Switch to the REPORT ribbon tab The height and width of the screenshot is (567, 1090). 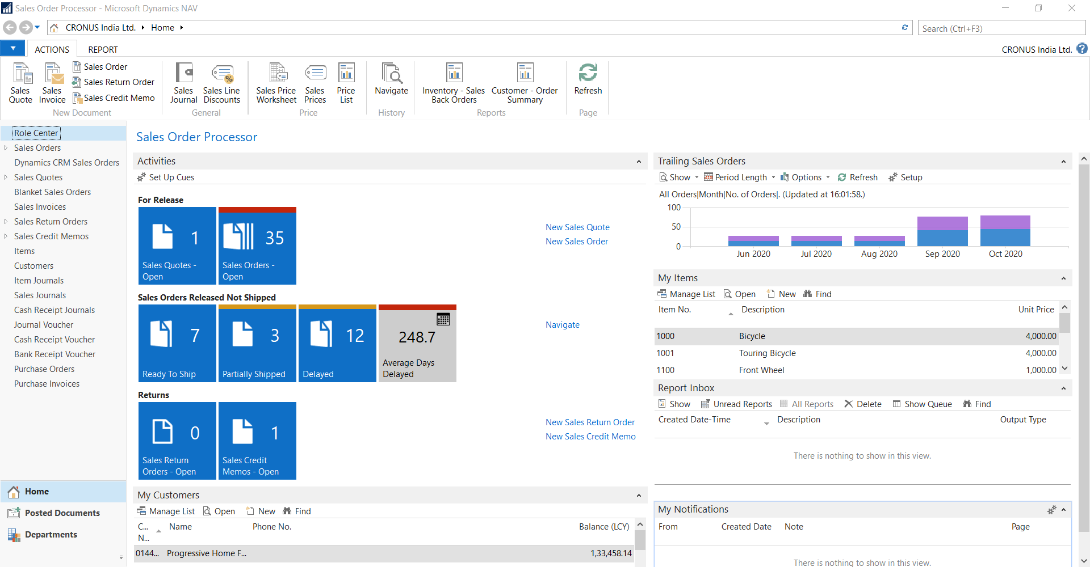click(x=103, y=49)
